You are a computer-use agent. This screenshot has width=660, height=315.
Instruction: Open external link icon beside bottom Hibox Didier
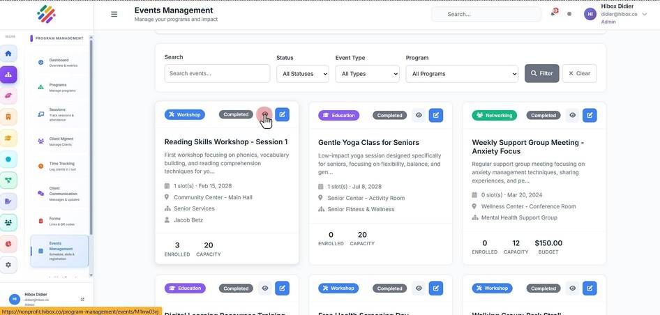[82, 300]
